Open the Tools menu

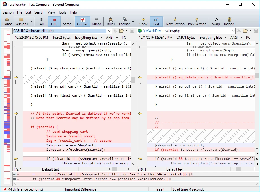coord(62,12)
